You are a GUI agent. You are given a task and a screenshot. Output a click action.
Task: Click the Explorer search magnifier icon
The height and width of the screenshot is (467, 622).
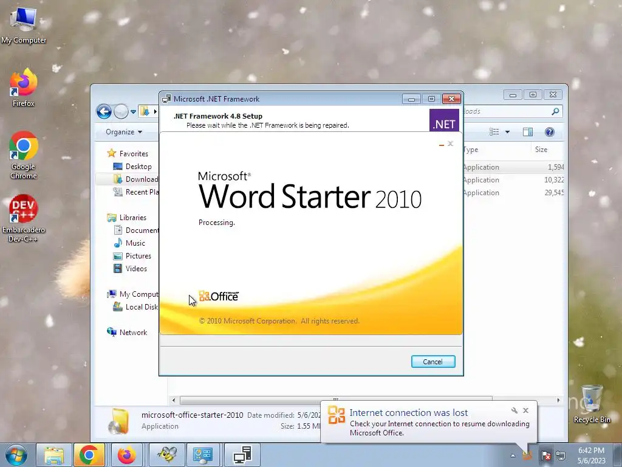[555, 112]
